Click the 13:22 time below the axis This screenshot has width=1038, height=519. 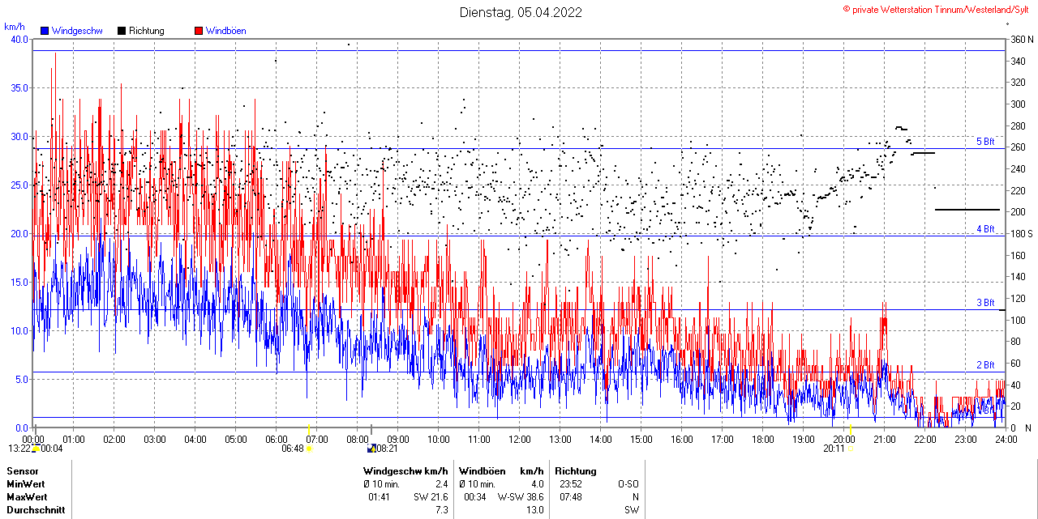click(x=19, y=448)
